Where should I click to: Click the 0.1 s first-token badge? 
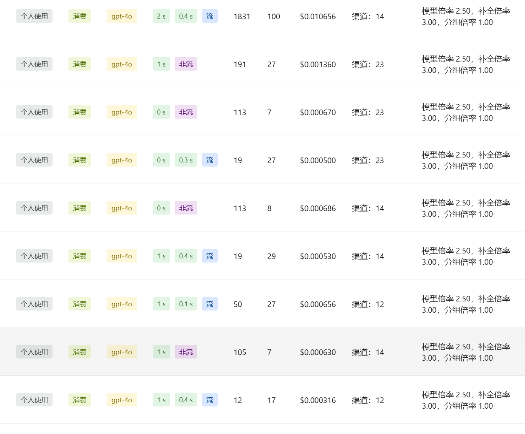186,304
